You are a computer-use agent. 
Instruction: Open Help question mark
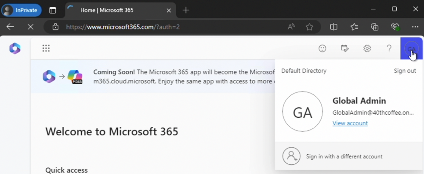(x=389, y=49)
